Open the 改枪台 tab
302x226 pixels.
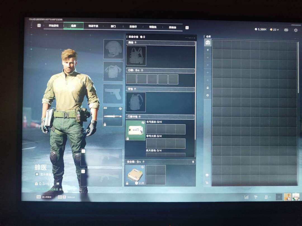pyautogui.click(x=173, y=27)
